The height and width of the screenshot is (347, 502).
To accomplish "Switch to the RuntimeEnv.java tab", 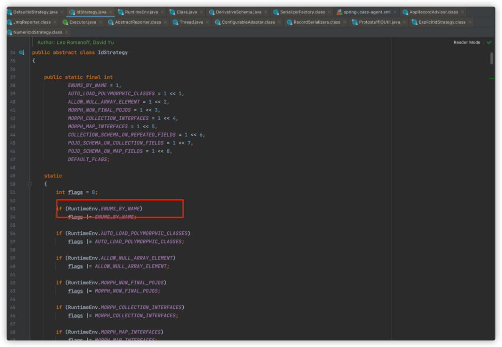I will (x=141, y=12).
